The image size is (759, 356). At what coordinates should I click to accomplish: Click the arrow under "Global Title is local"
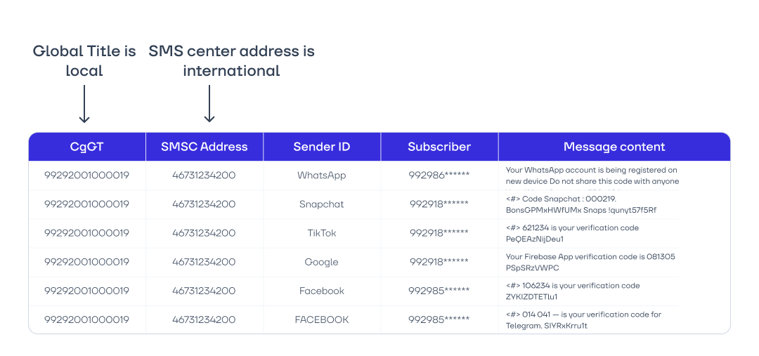[x=84, y=104]
